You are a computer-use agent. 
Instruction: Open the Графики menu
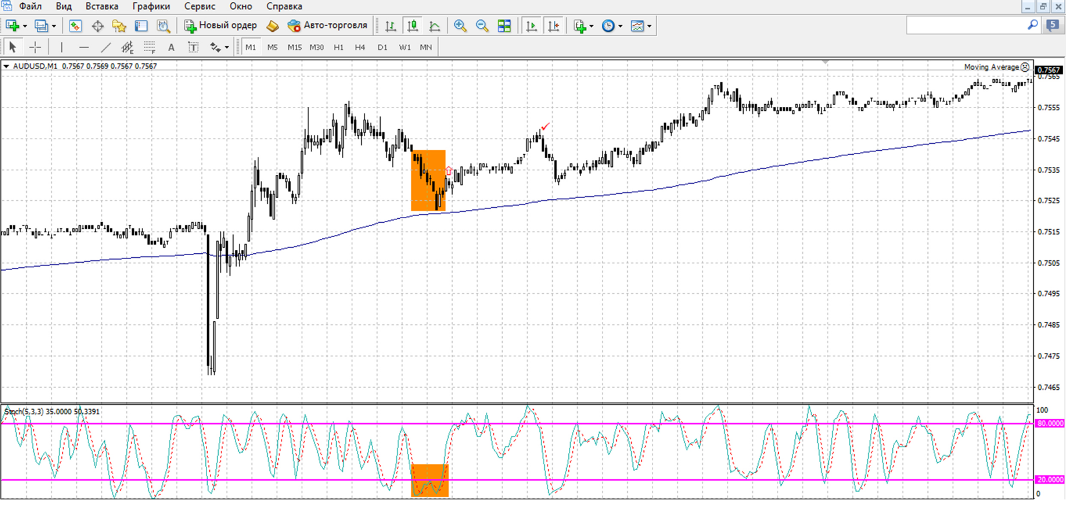point(151,7)
